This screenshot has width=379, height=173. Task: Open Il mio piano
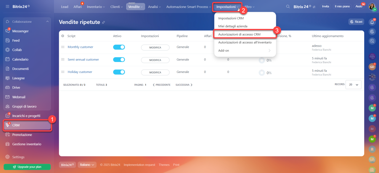tap(342, 6)
